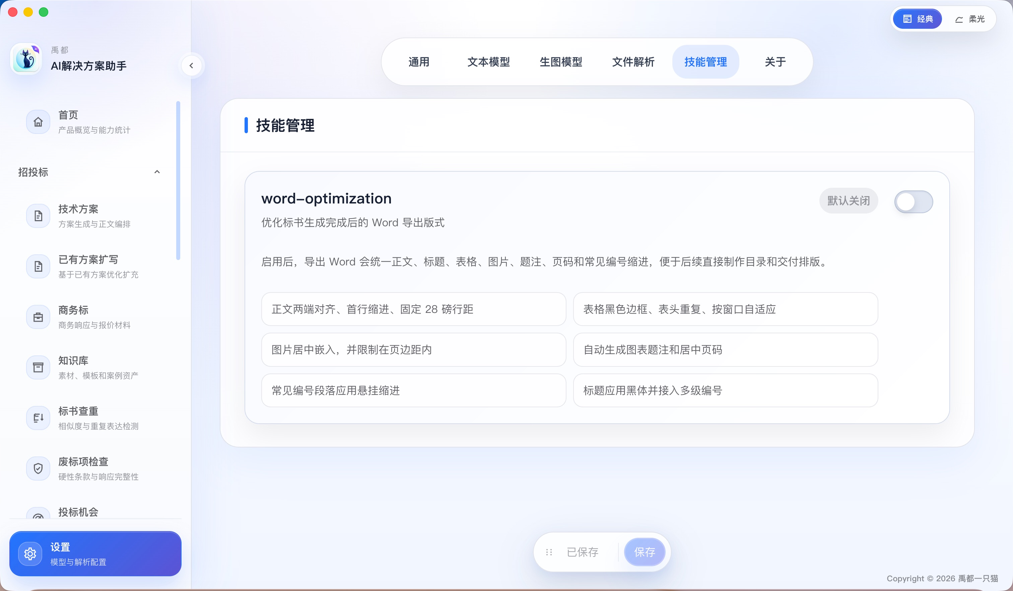Click the sidebar vertical scrollbar

point(178,181)
